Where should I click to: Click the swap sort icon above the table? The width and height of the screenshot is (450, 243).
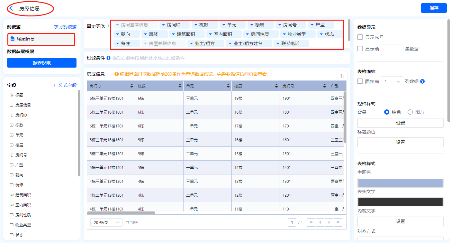[x=342, y=76]
